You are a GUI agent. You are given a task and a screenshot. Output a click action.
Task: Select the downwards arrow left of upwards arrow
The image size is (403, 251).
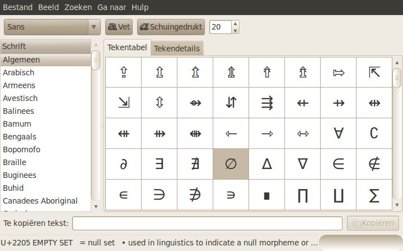pyautogui.click(x=231, y=103)
